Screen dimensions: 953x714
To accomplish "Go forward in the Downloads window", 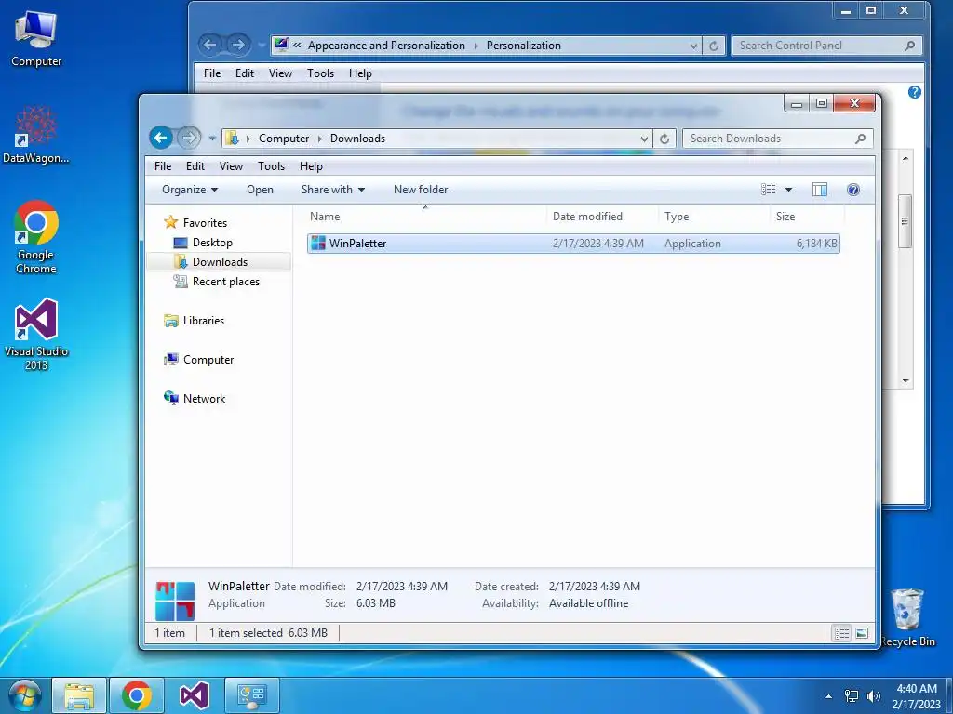I will coord(189,138).
